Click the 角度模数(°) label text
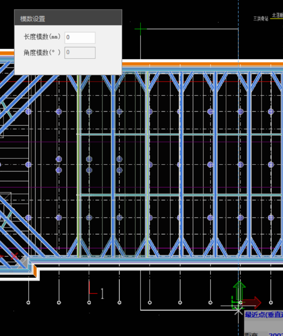The height and width of the screenshot is (336, 283). pos(42,52)
